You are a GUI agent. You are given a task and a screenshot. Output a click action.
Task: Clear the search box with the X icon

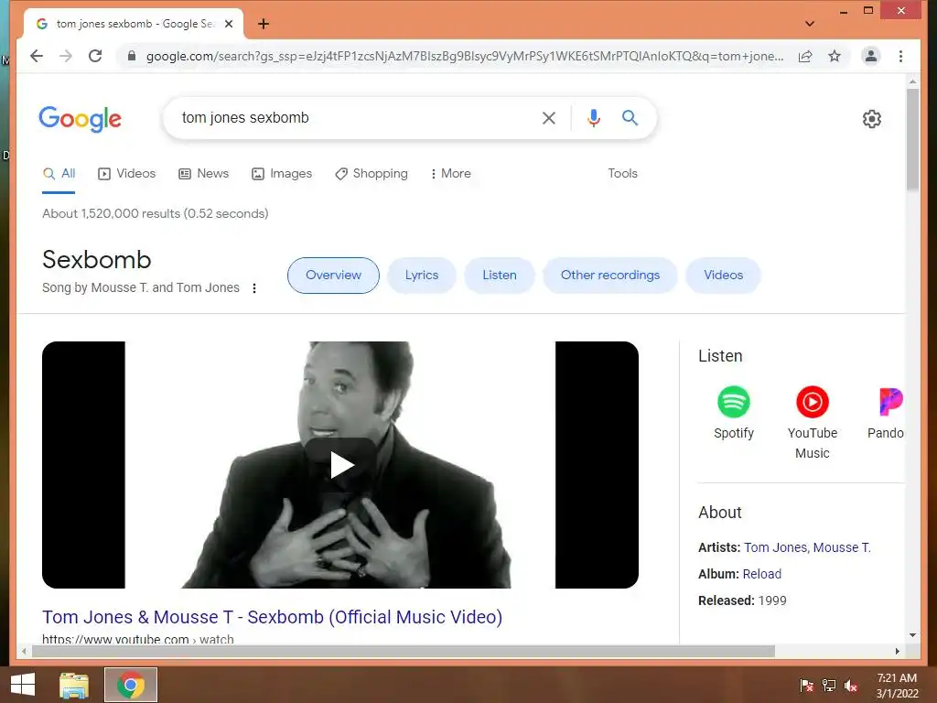[x=549, y=118]
